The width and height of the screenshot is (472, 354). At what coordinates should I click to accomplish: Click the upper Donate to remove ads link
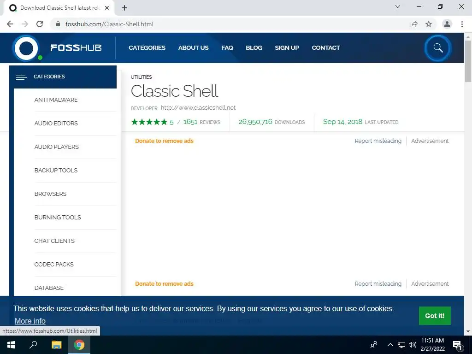click(x=165, y=141)
